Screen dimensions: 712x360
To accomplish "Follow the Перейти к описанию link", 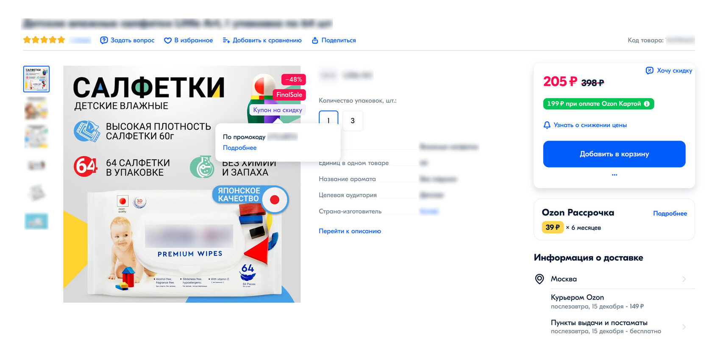I will tap(350, 231).
